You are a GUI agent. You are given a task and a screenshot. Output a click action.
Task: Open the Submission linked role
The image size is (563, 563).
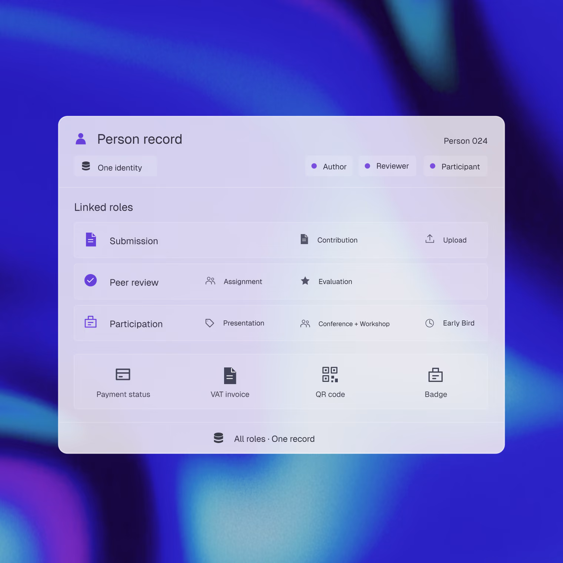pos(281,240)
